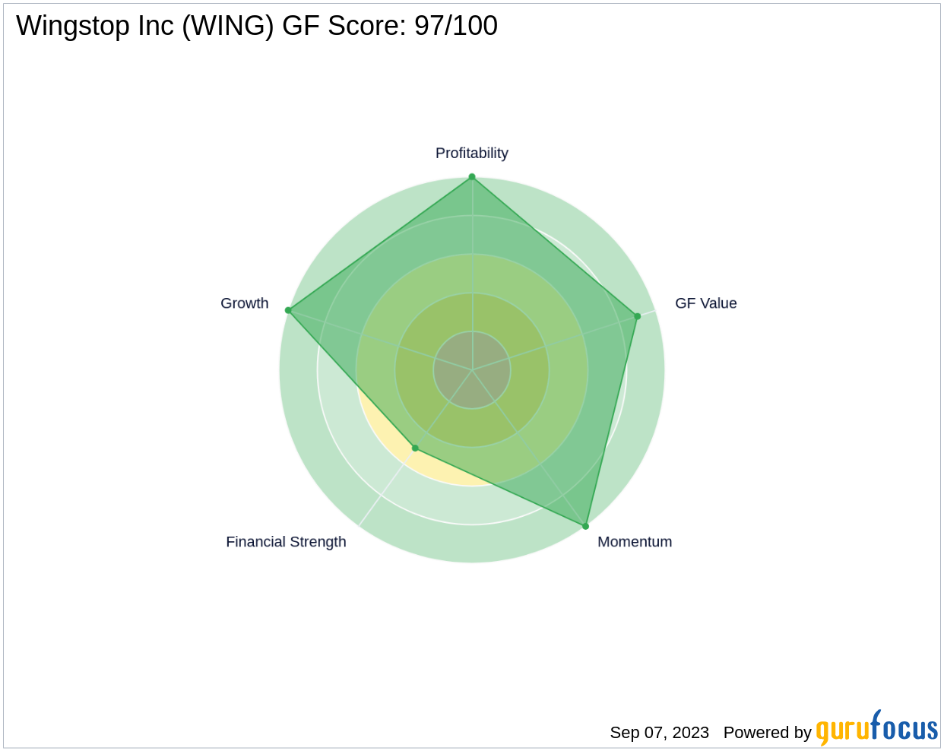Click the Growth data point marker
The image size is (944, 751).
pos(288,310)
